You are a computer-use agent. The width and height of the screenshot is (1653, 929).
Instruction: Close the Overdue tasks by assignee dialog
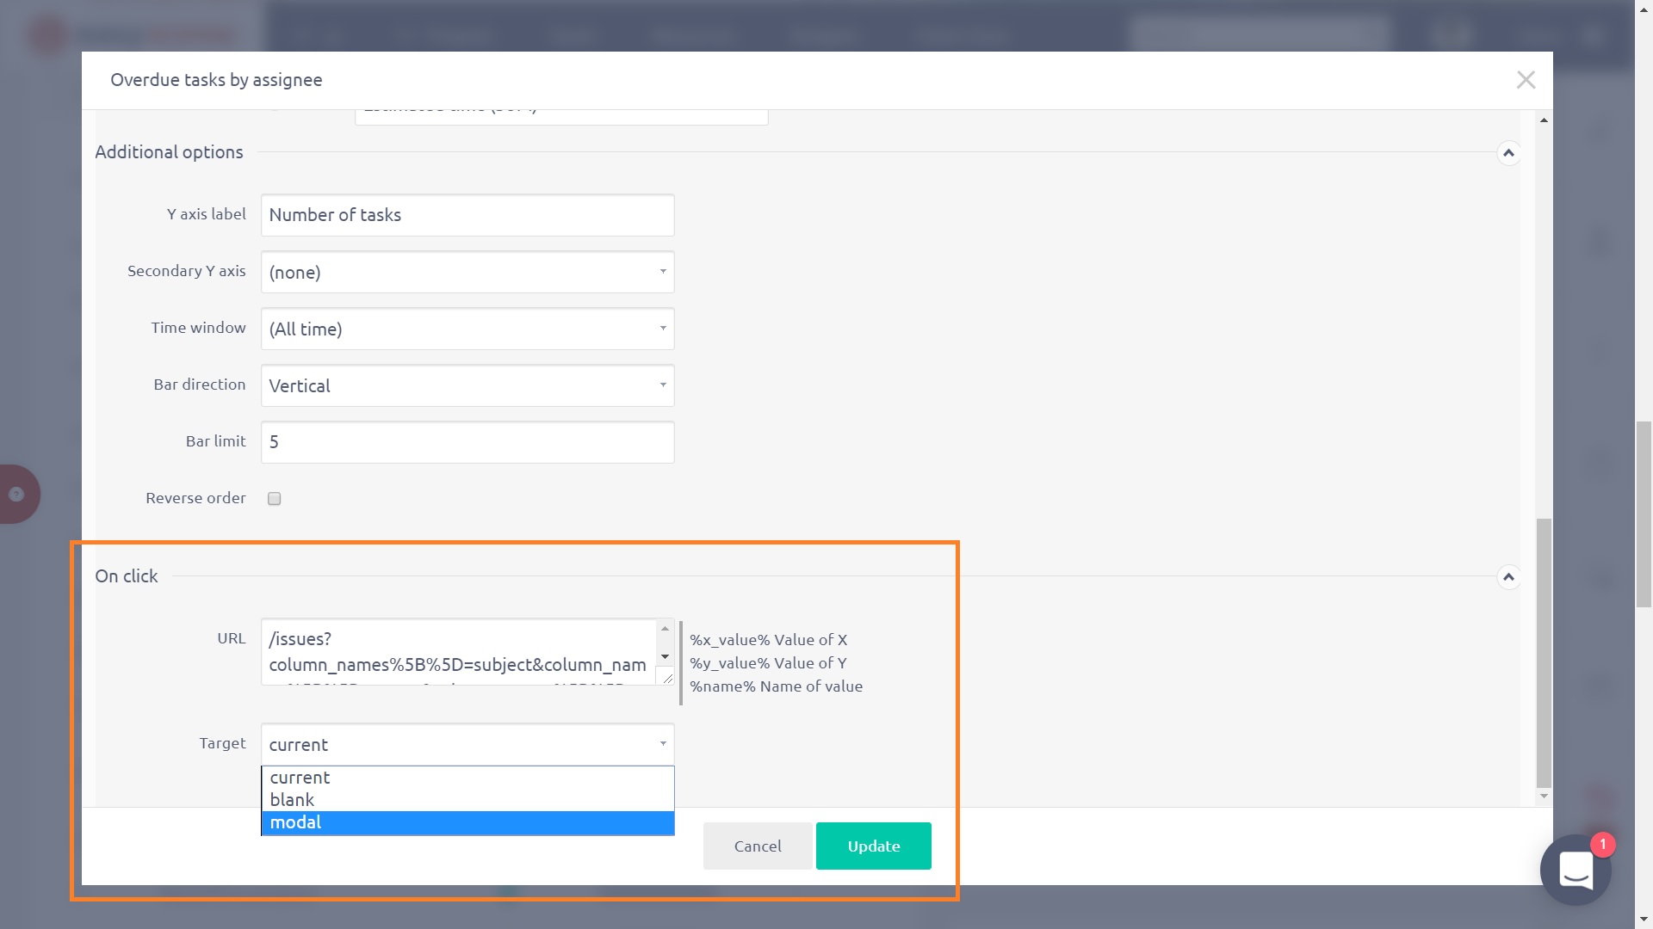[1526, 80]
